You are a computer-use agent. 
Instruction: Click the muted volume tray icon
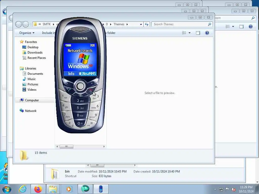tap(233, 189)
